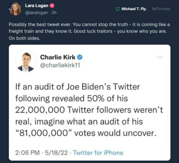179x163 pixels.
Task: Select the '81,000,000 votes would uncover' line
Action: (86, 133)
